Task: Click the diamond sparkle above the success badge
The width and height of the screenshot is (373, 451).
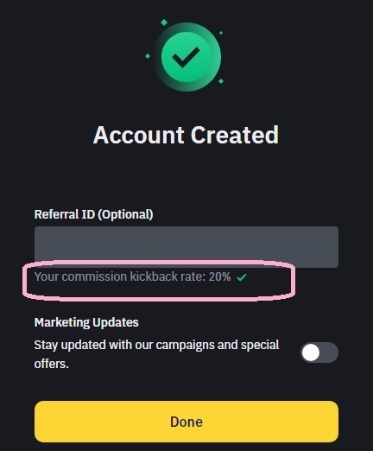Action: point(164,22)
